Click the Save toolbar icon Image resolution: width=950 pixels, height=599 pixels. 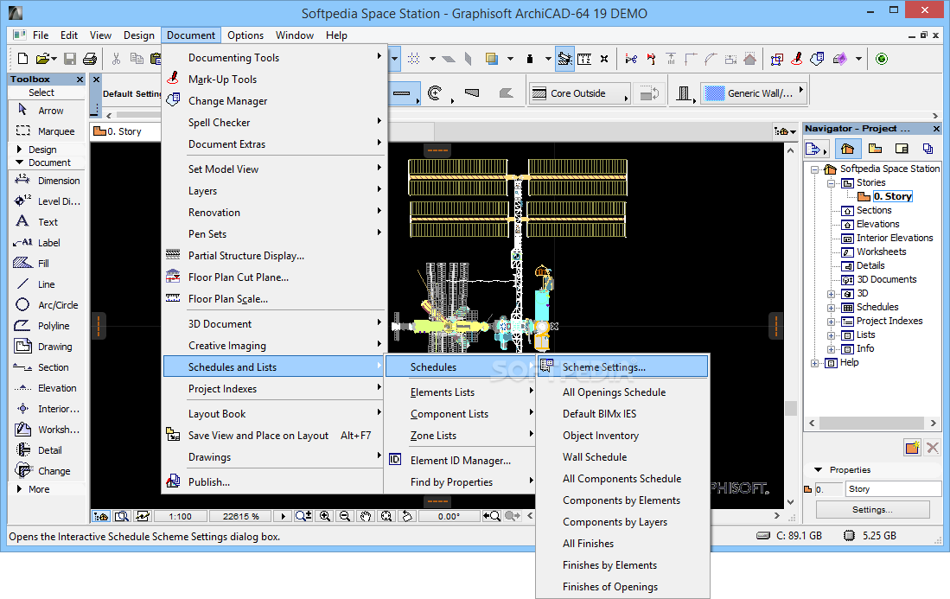pos(70,59)
